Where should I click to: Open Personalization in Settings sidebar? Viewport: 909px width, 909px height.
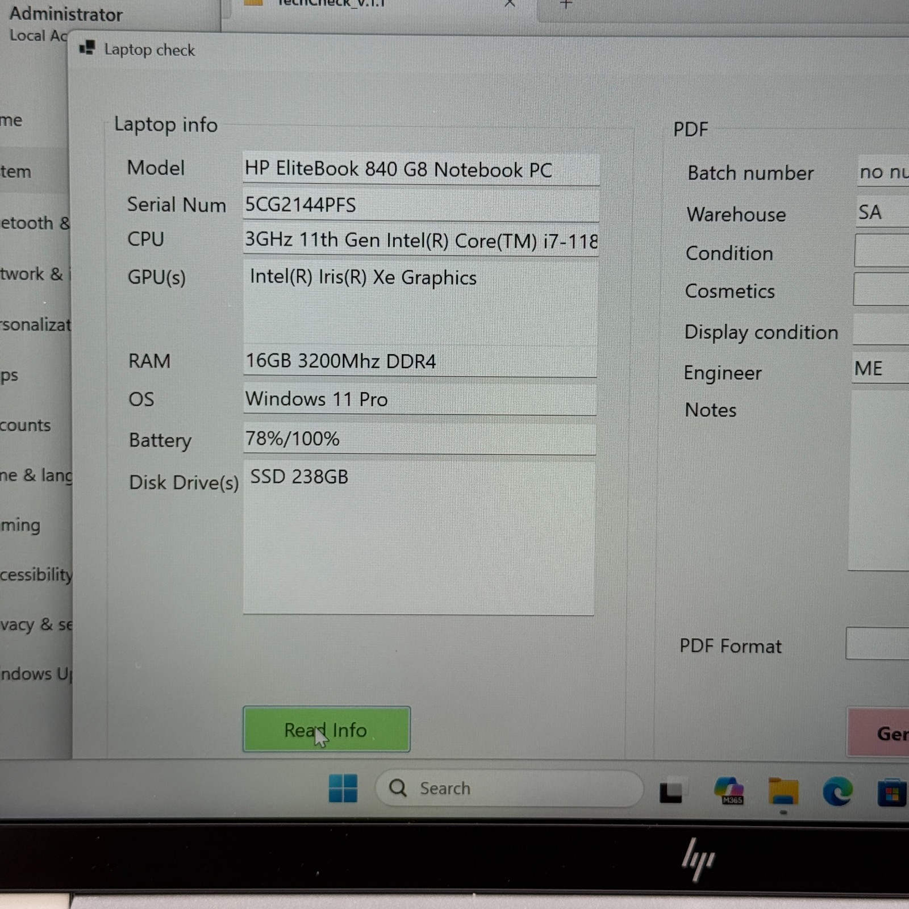coord(35,324)
